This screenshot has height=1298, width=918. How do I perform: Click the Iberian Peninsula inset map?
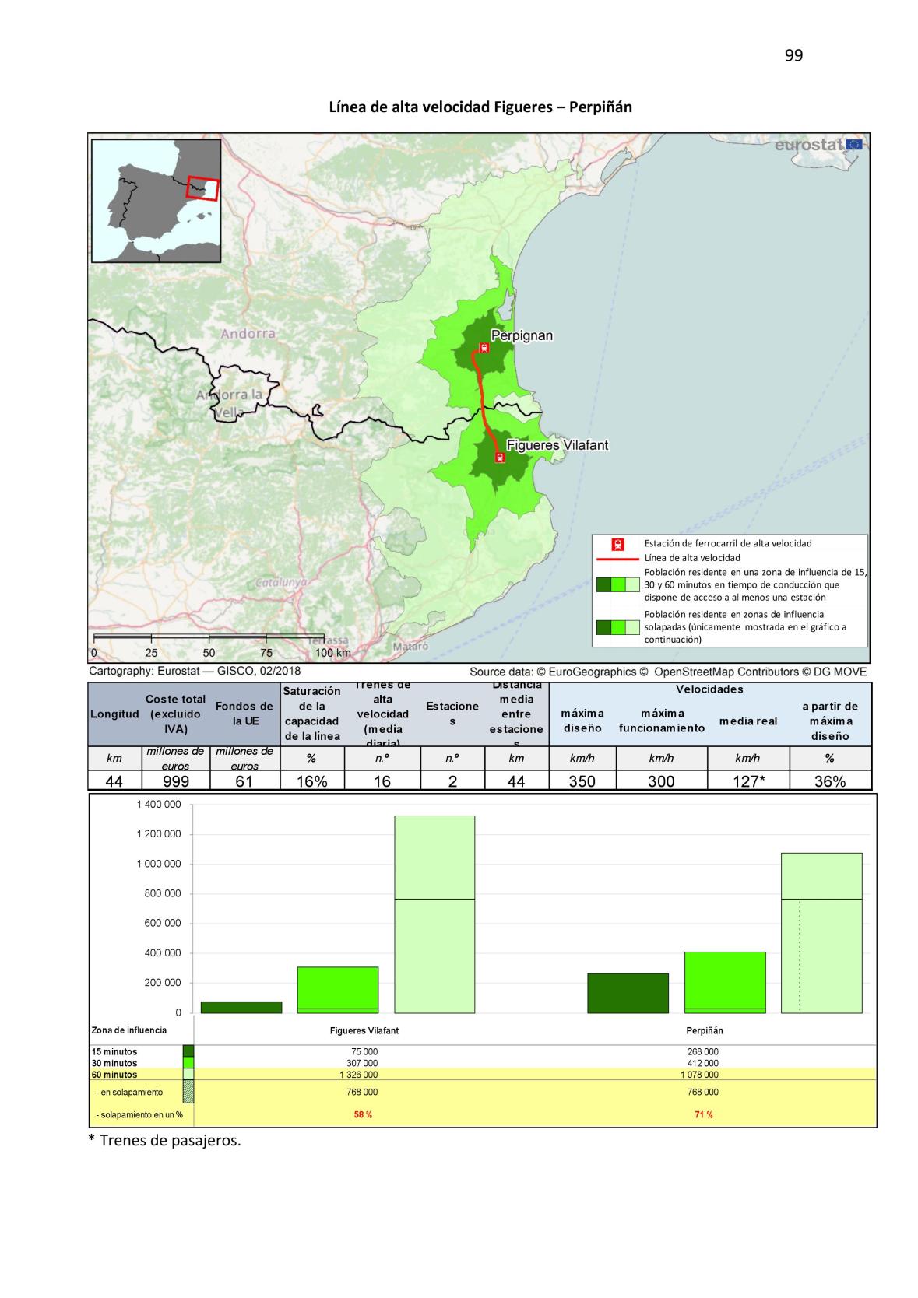coord(156,201)
